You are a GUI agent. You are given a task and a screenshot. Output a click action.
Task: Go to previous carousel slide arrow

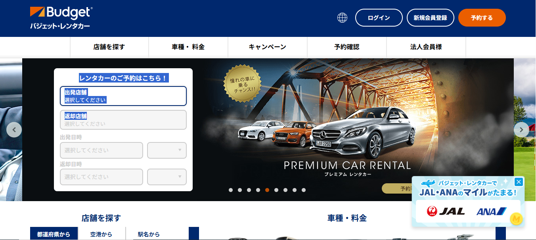click(x=14, y=130)
